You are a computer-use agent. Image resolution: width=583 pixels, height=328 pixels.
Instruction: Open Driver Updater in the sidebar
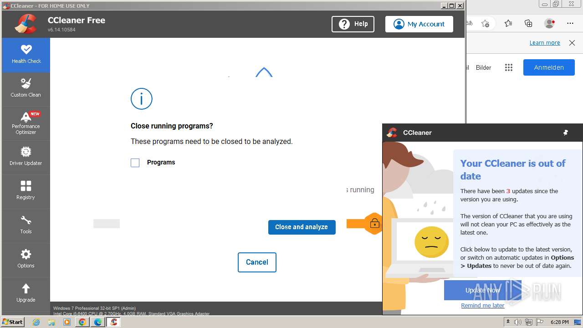pyautogui.click(x=26, y=157)
